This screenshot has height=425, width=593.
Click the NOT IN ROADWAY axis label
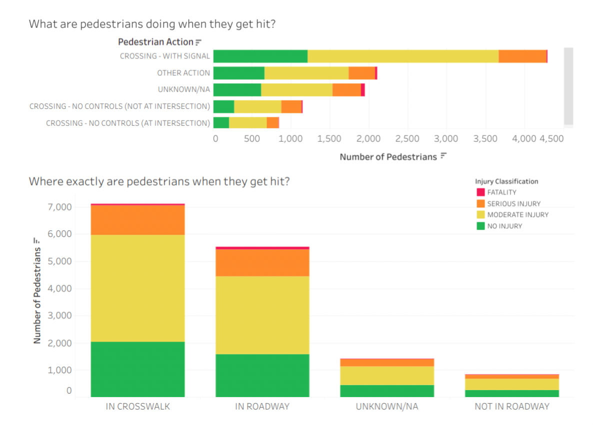[x=511, y=407]
